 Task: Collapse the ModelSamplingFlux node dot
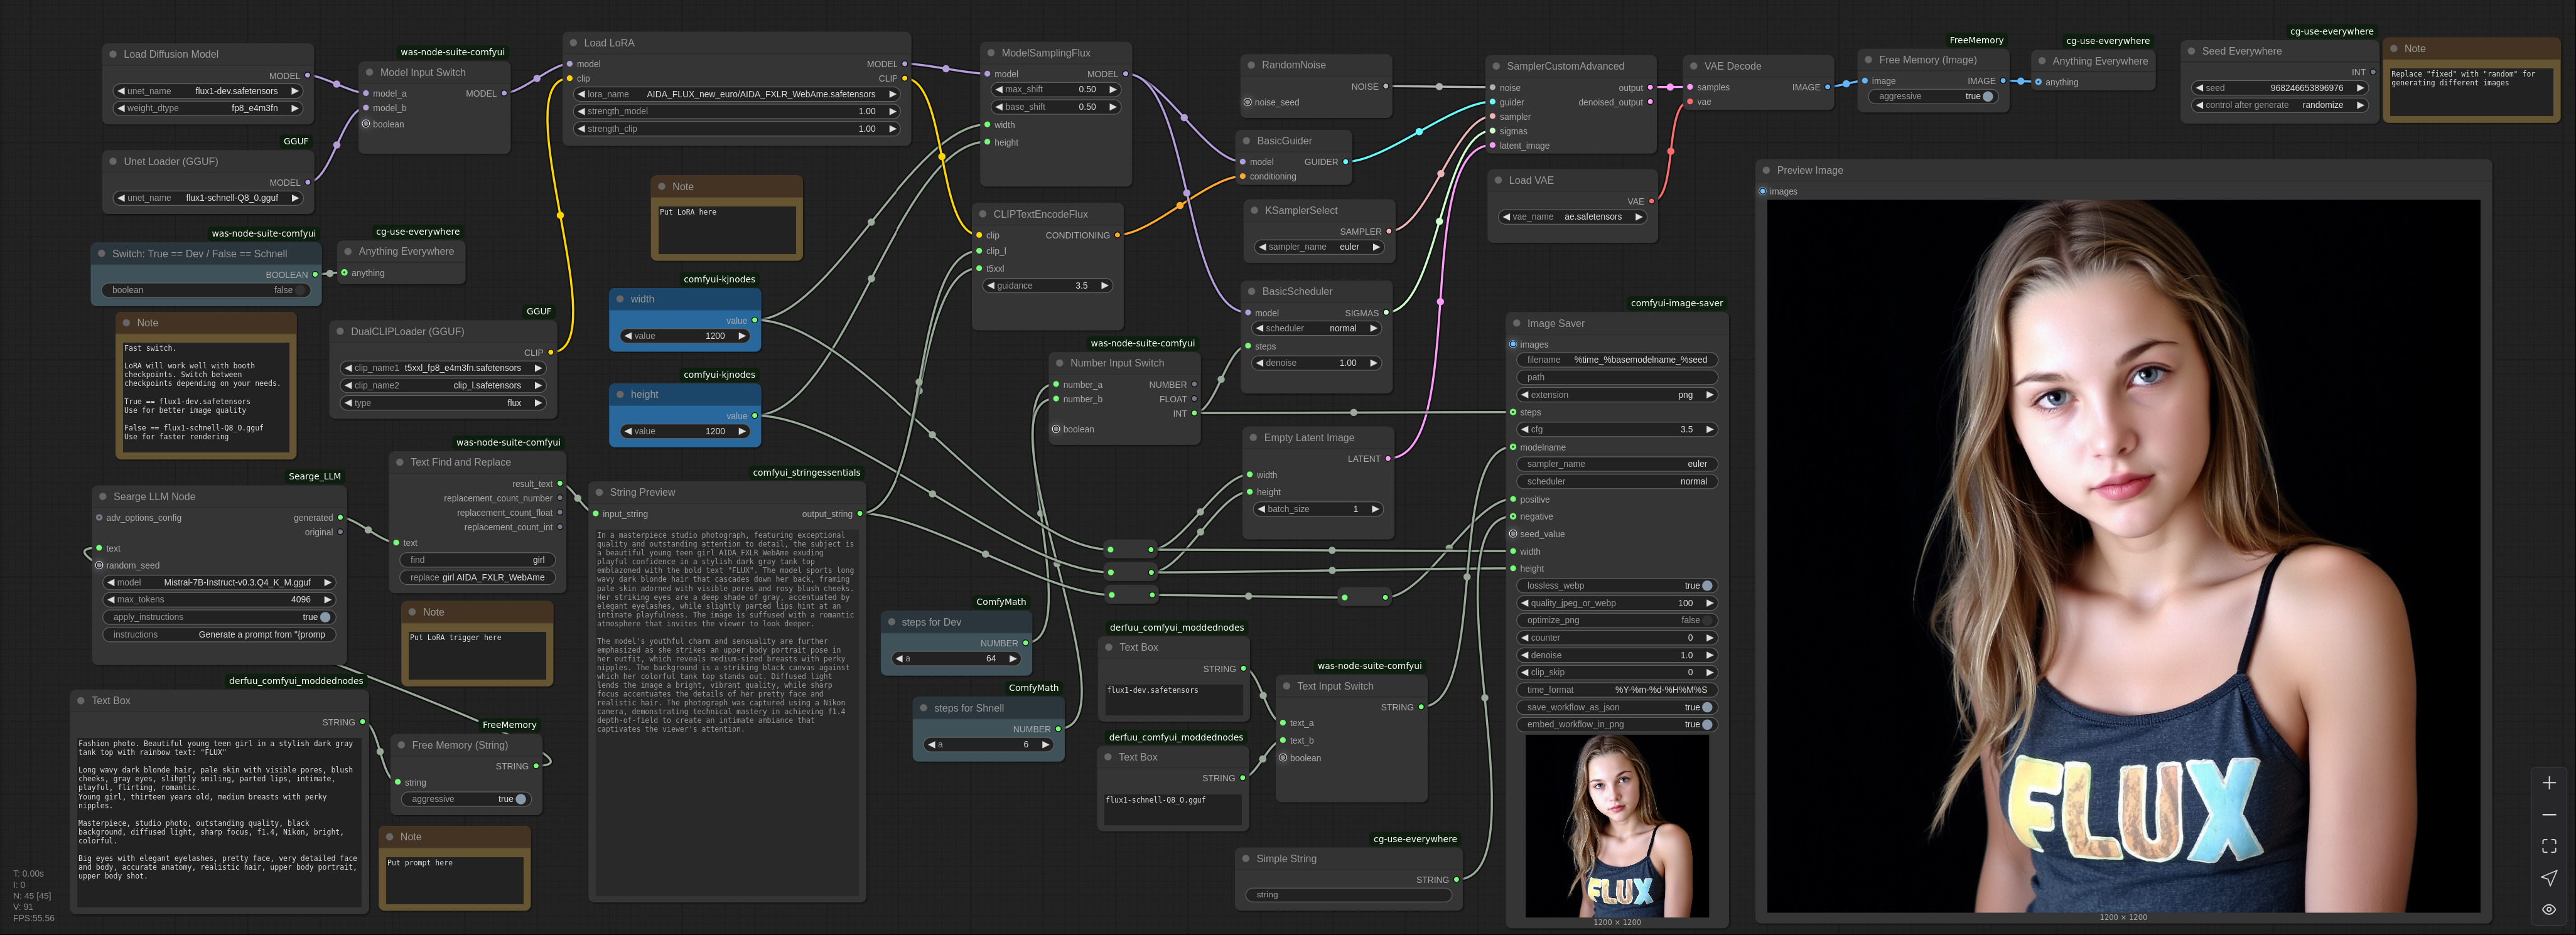click(991, 53)
